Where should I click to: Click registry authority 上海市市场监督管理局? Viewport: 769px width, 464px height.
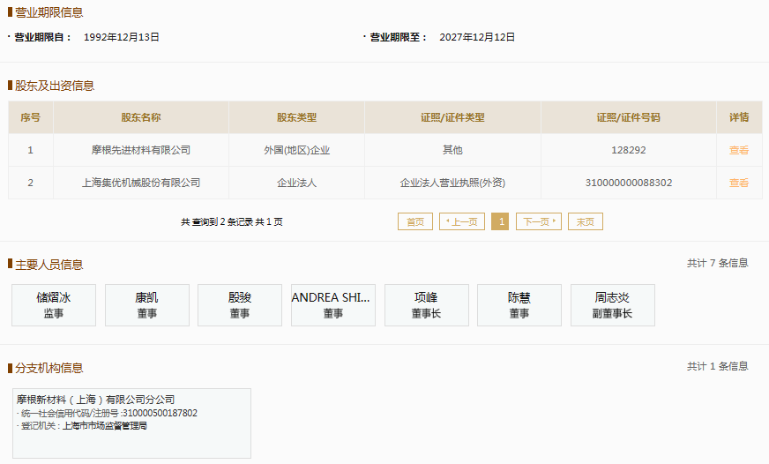point(104,426)
